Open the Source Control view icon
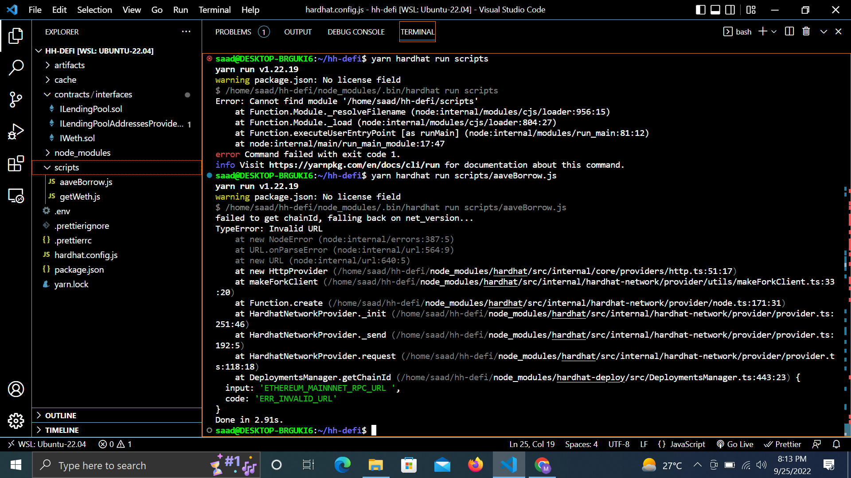Screen dimensions: 851x478 [x=16, y=100]
